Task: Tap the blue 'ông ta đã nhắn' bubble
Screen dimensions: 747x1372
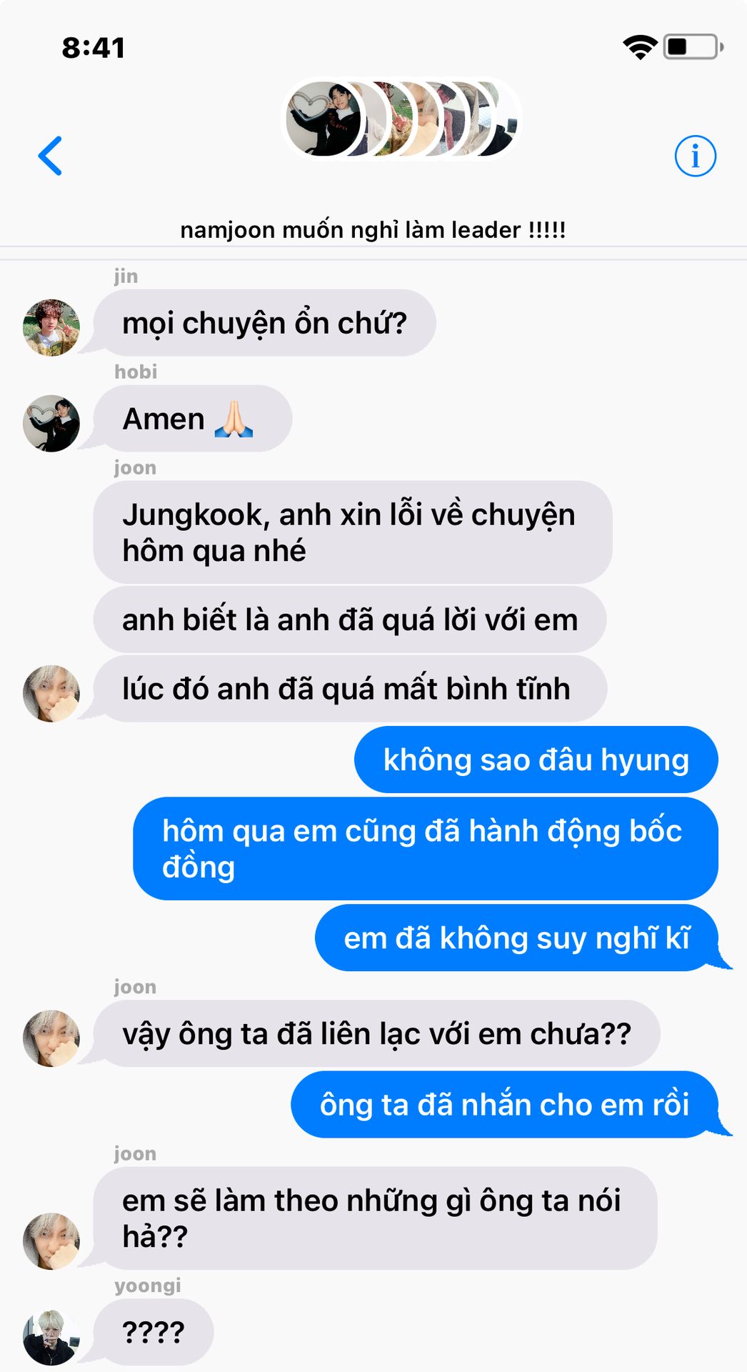Action: click(x=505, y=1105)
